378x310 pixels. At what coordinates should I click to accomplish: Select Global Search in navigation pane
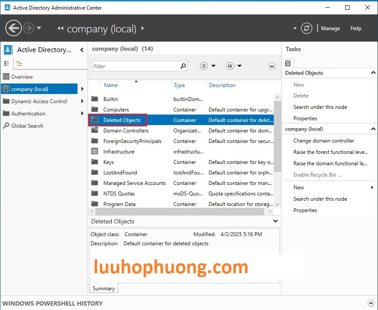pos(27,126)
